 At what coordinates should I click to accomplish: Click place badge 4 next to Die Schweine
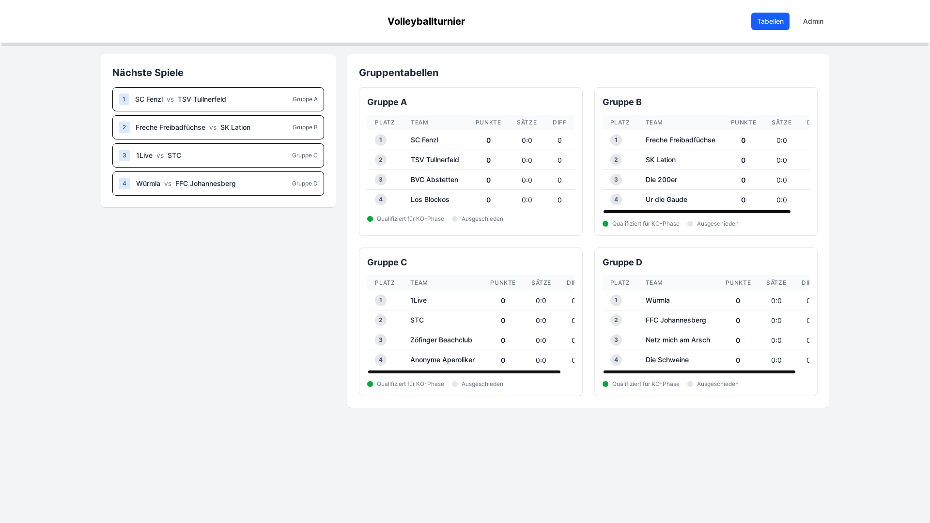(x=616, y=360)
